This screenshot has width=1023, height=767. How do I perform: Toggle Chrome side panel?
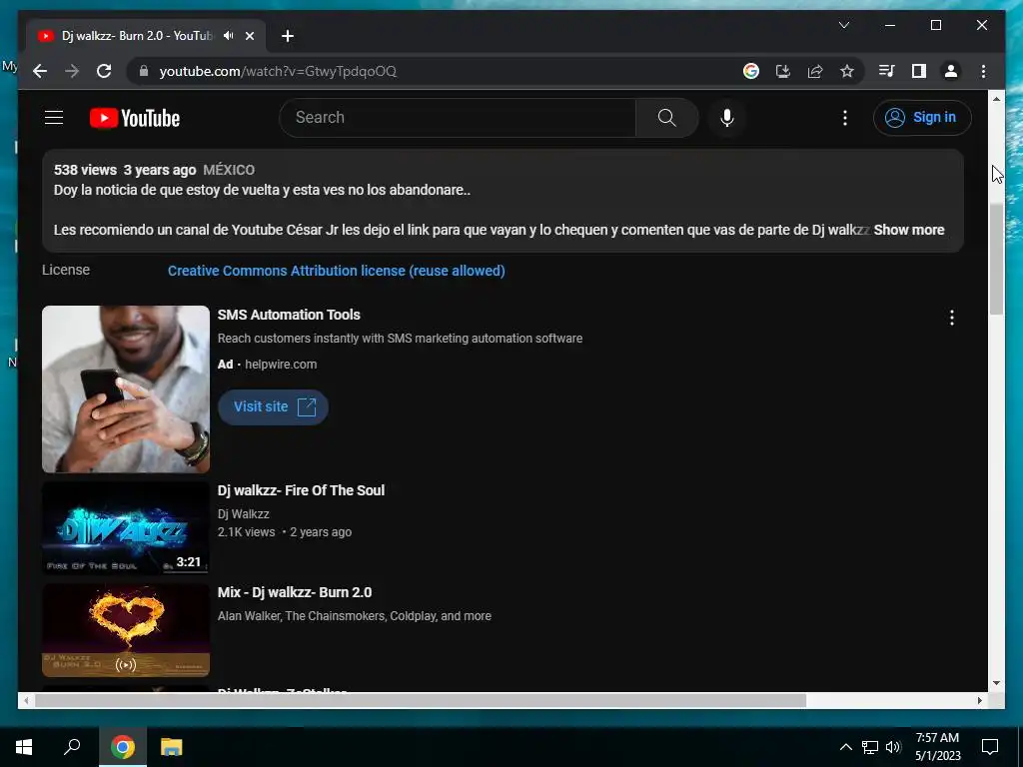919,71
